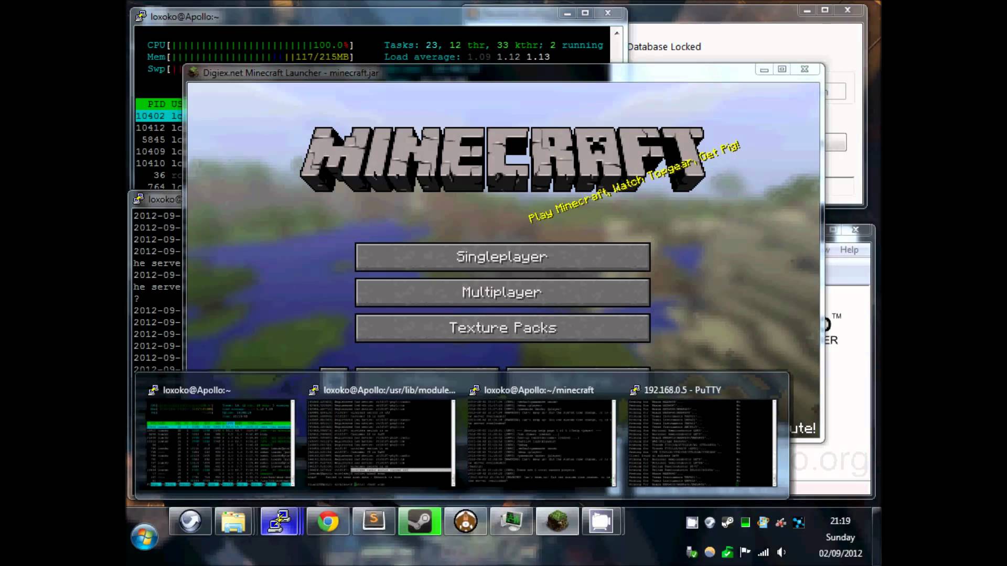Select the loxoko@Apollo:~ htop preview thumbnail
Viewport: 1007px width, 566px height.
point(220,443)
